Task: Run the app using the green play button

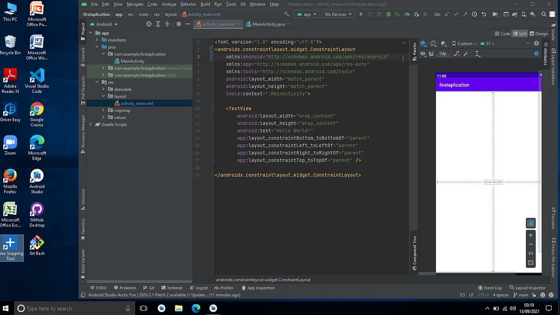Action: pos(362,14)
